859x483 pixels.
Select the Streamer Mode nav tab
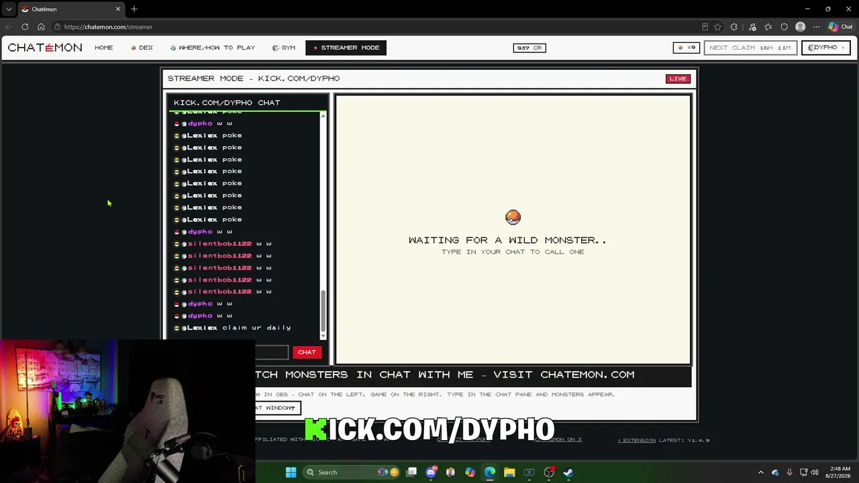pyautogui.click(x=346, y=48)
